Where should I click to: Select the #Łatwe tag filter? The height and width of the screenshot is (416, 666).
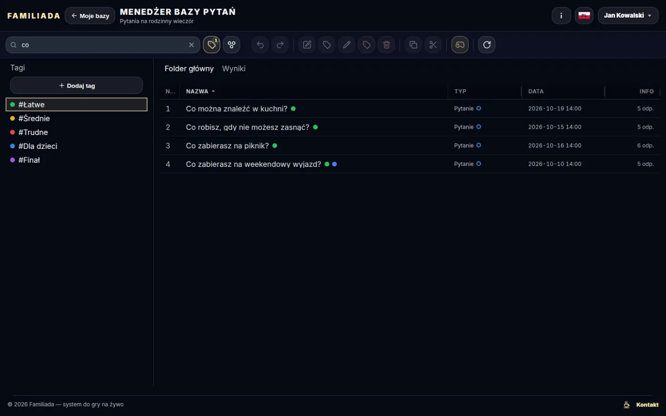pos(77,105)
